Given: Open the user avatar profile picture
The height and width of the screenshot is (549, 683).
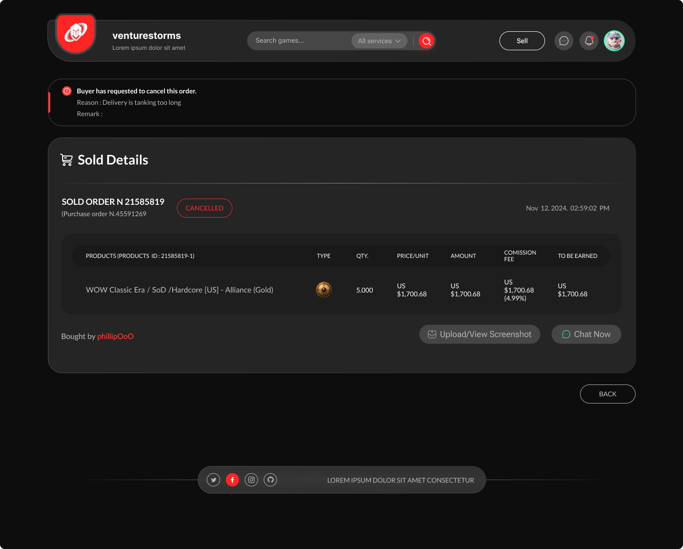Looking at the screenshot, I should click(614, 41).
